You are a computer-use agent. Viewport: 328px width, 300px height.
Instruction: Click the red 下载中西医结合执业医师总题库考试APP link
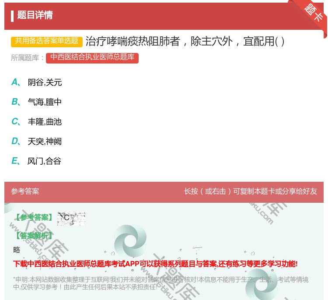pos(155,264)
